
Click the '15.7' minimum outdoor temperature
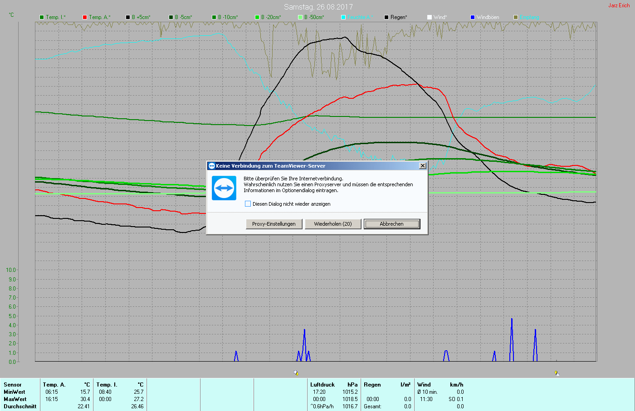(85, 392)
